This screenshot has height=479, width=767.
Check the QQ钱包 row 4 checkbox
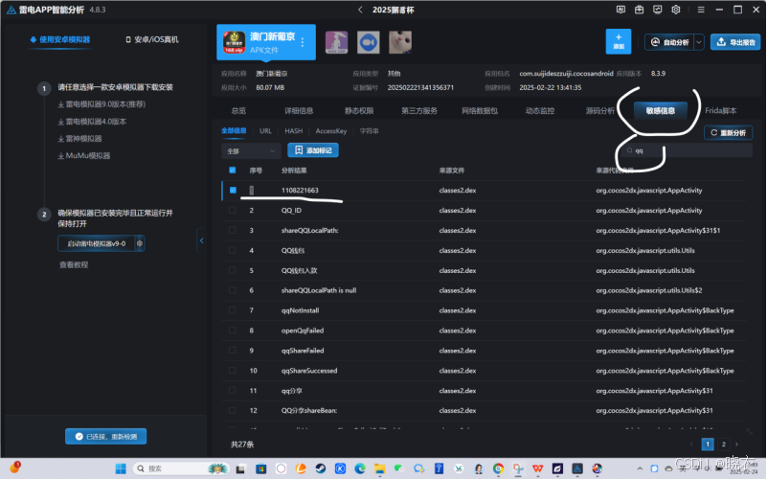(233, 250)
